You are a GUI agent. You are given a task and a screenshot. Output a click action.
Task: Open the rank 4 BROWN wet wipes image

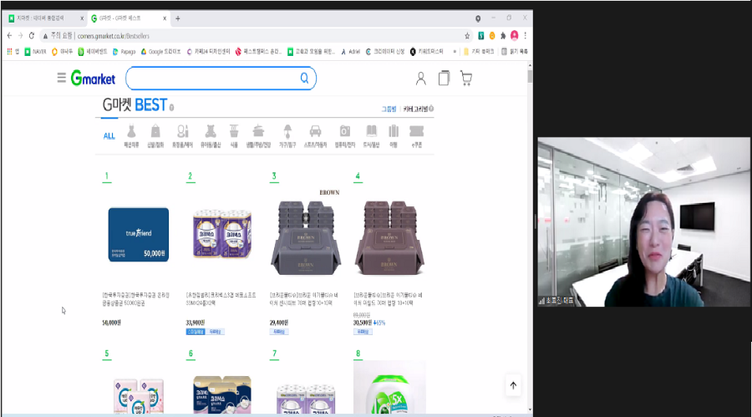(x=389, y=237)
